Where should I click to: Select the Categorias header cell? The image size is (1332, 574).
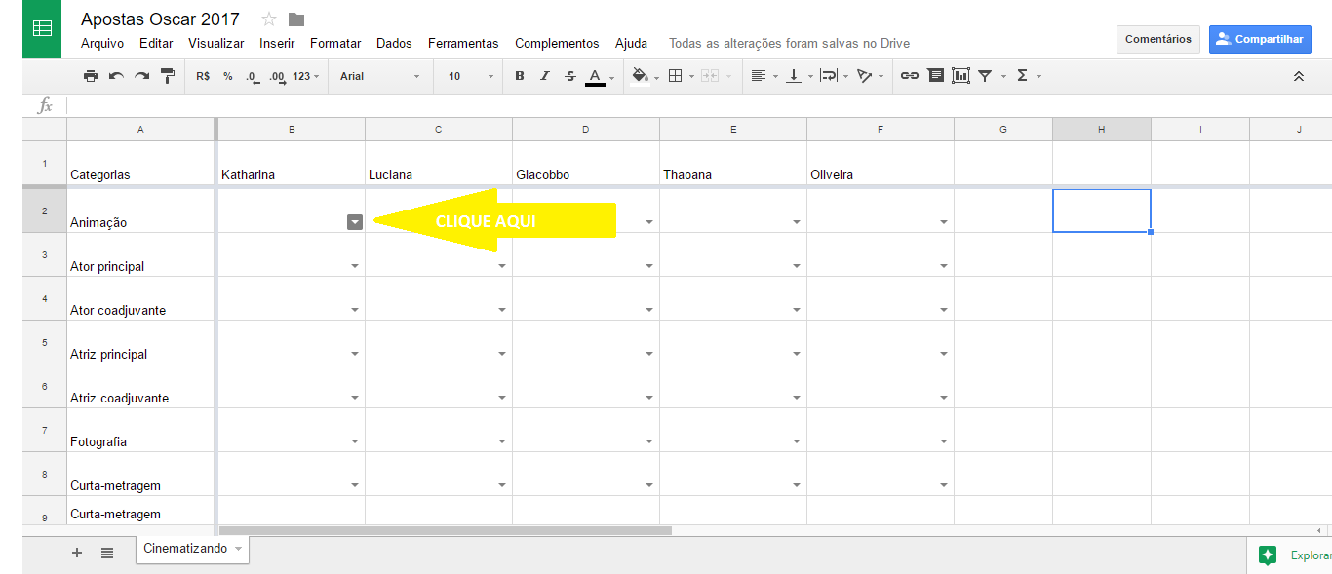pyautogui.click(x=141, y=163)
